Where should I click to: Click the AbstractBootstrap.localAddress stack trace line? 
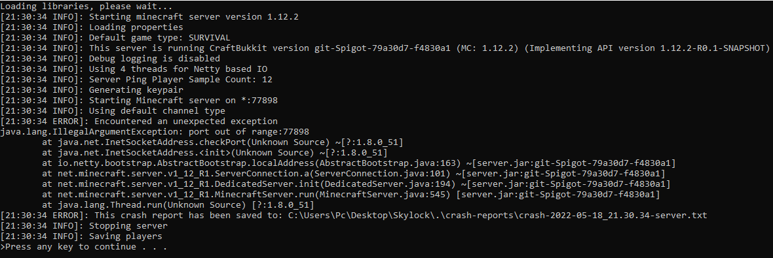pos(359,163)
